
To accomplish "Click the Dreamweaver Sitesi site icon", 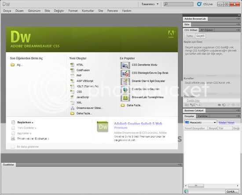I will pos(73,108).
